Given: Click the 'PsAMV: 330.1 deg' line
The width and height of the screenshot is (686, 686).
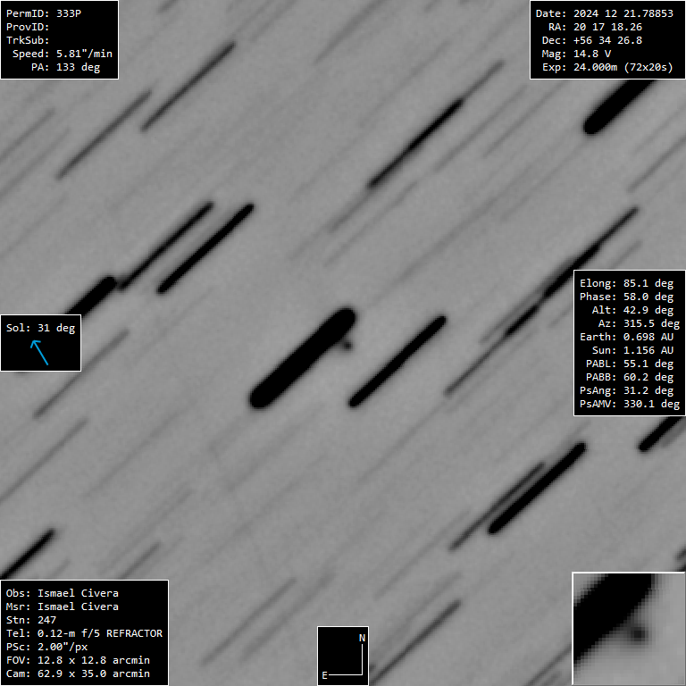Looking at the screenshot, I should (x=630, y=404).
